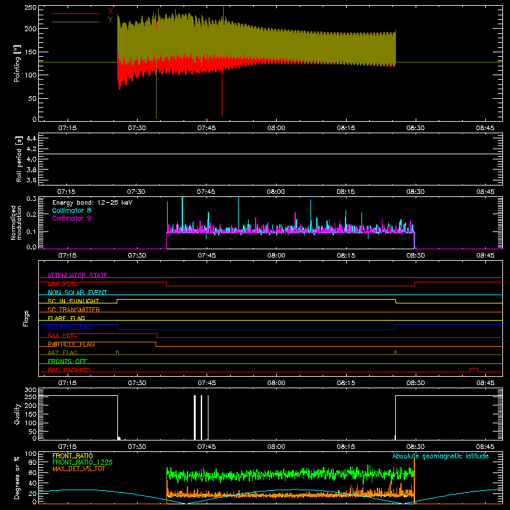Click 08:30 label under modulation plot
This screenshot has width=510, height=510.
(416, 256)
